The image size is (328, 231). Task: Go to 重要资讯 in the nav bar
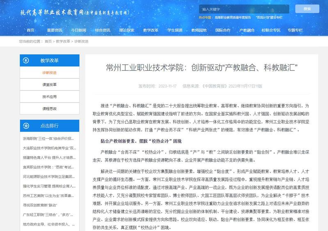click(x=54, y=30)
